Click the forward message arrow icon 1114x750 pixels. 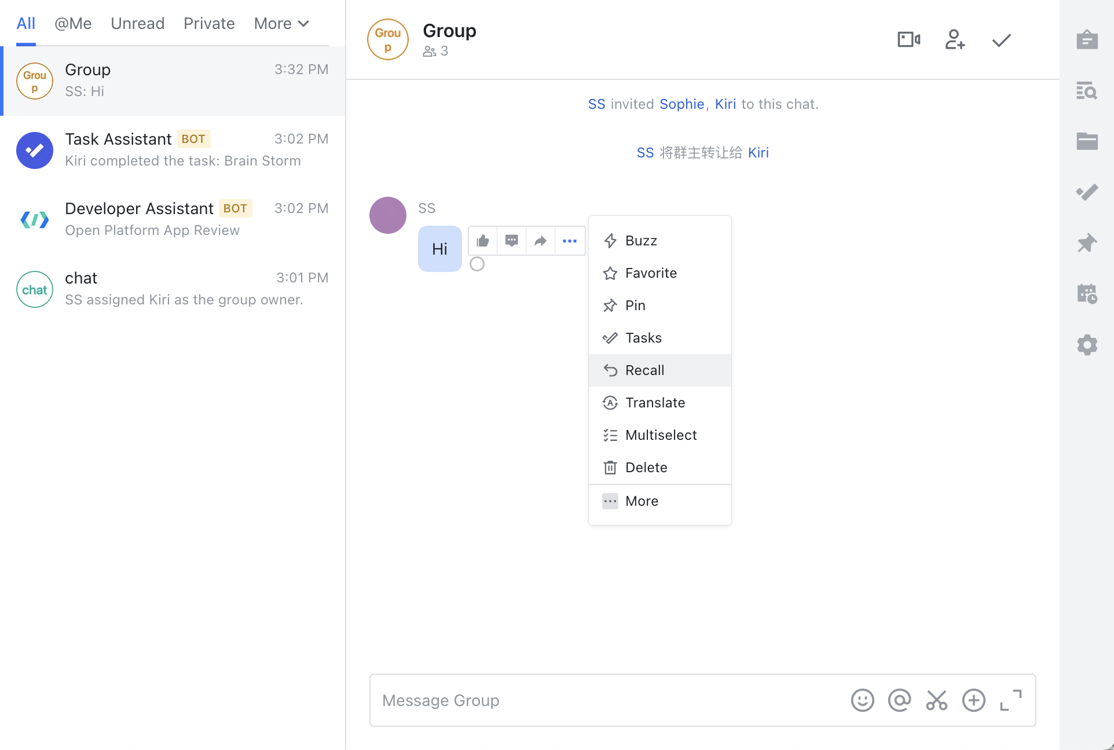click(540, 241)
